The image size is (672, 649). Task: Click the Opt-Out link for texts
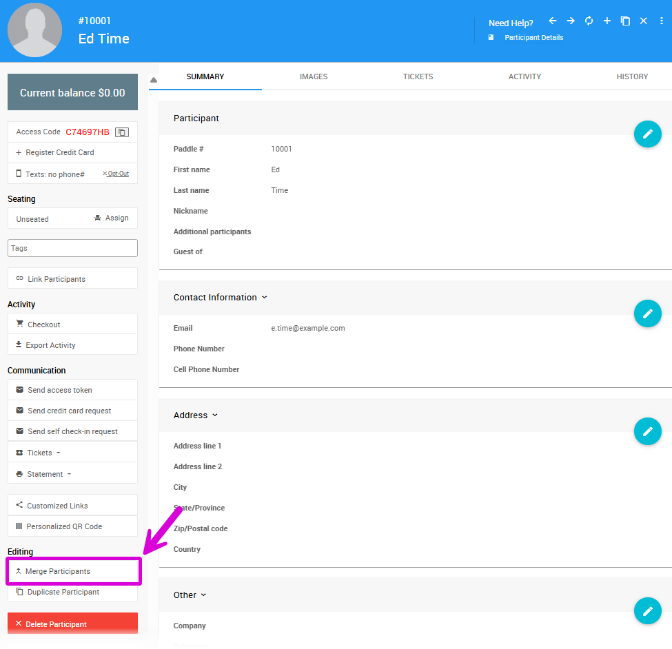[x=116, y=174]
